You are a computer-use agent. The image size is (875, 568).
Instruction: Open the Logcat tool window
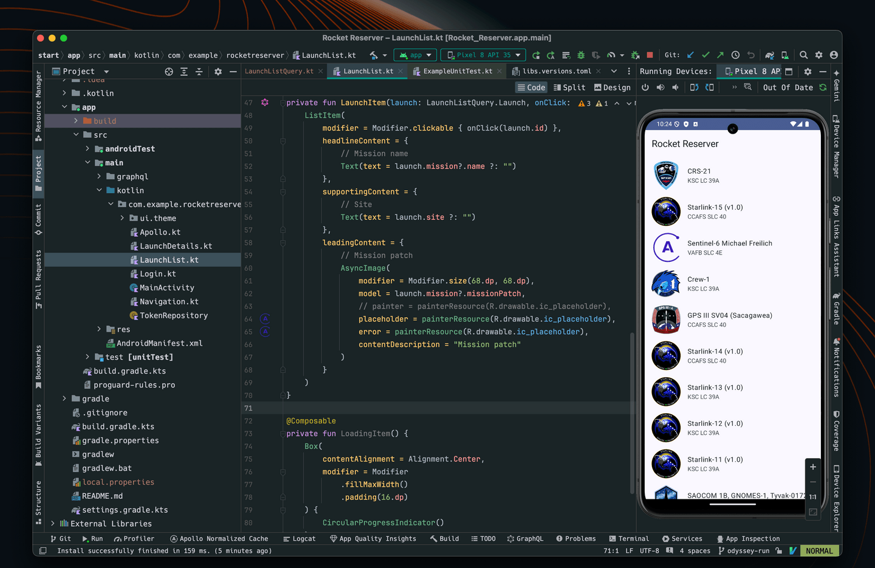pos(299,538)
